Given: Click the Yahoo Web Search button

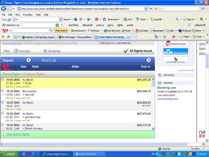Looking at the screenshot, I should click(61, 31).
